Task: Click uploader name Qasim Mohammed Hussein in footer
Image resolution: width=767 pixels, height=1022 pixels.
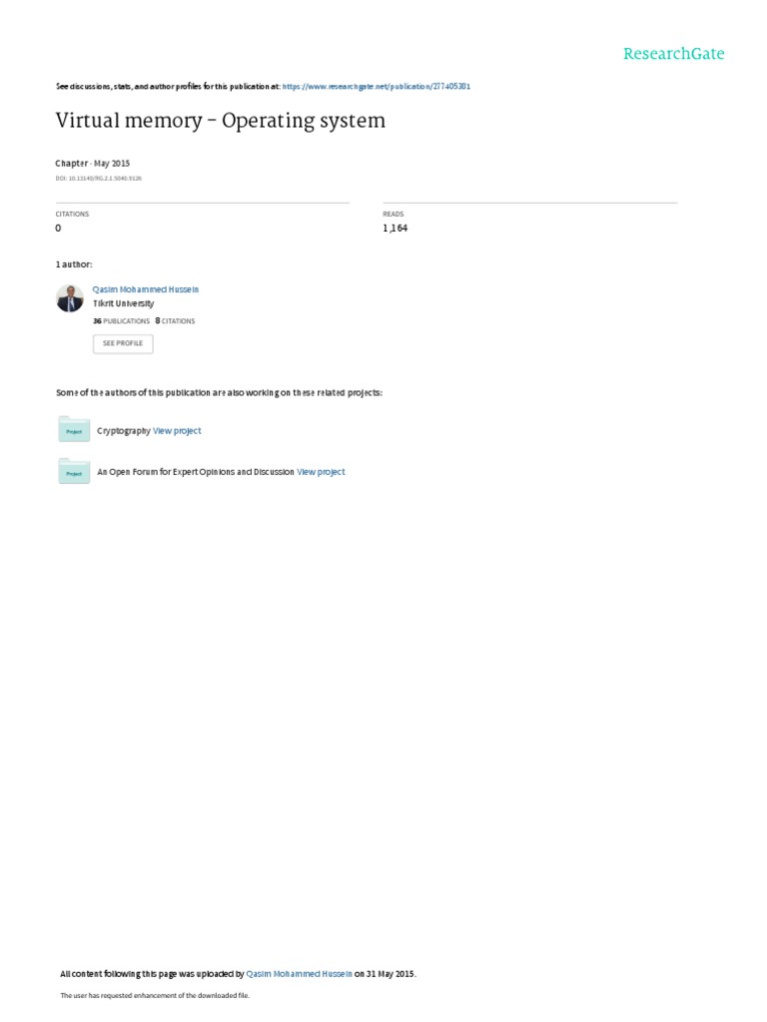Action: coord(299,974)
